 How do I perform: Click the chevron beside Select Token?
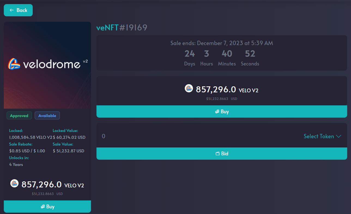338,136
